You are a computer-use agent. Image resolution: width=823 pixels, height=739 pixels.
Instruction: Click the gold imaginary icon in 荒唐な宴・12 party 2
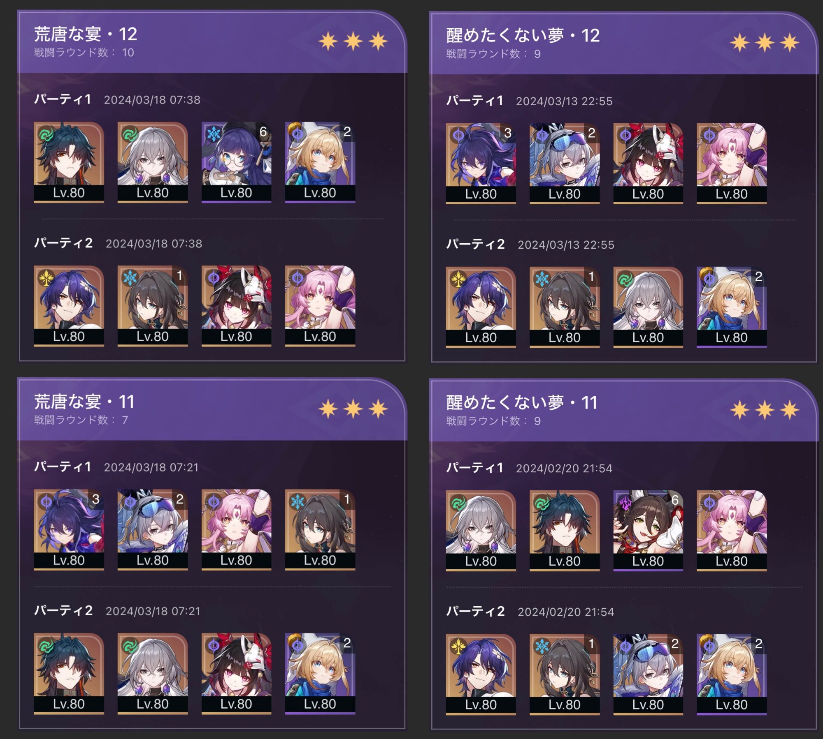tap(46, 278)
